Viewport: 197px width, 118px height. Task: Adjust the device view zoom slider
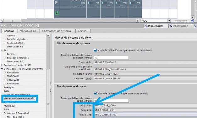pyautogui.click(x=181, y=21)
